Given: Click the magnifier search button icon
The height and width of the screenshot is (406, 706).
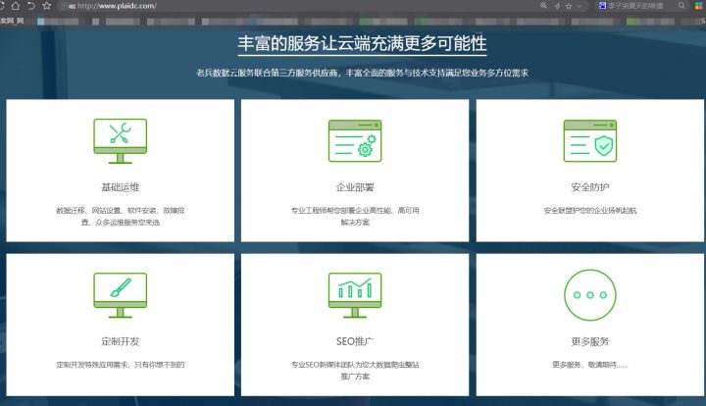Looking at the screenshot, I should [x=681, y=6].
